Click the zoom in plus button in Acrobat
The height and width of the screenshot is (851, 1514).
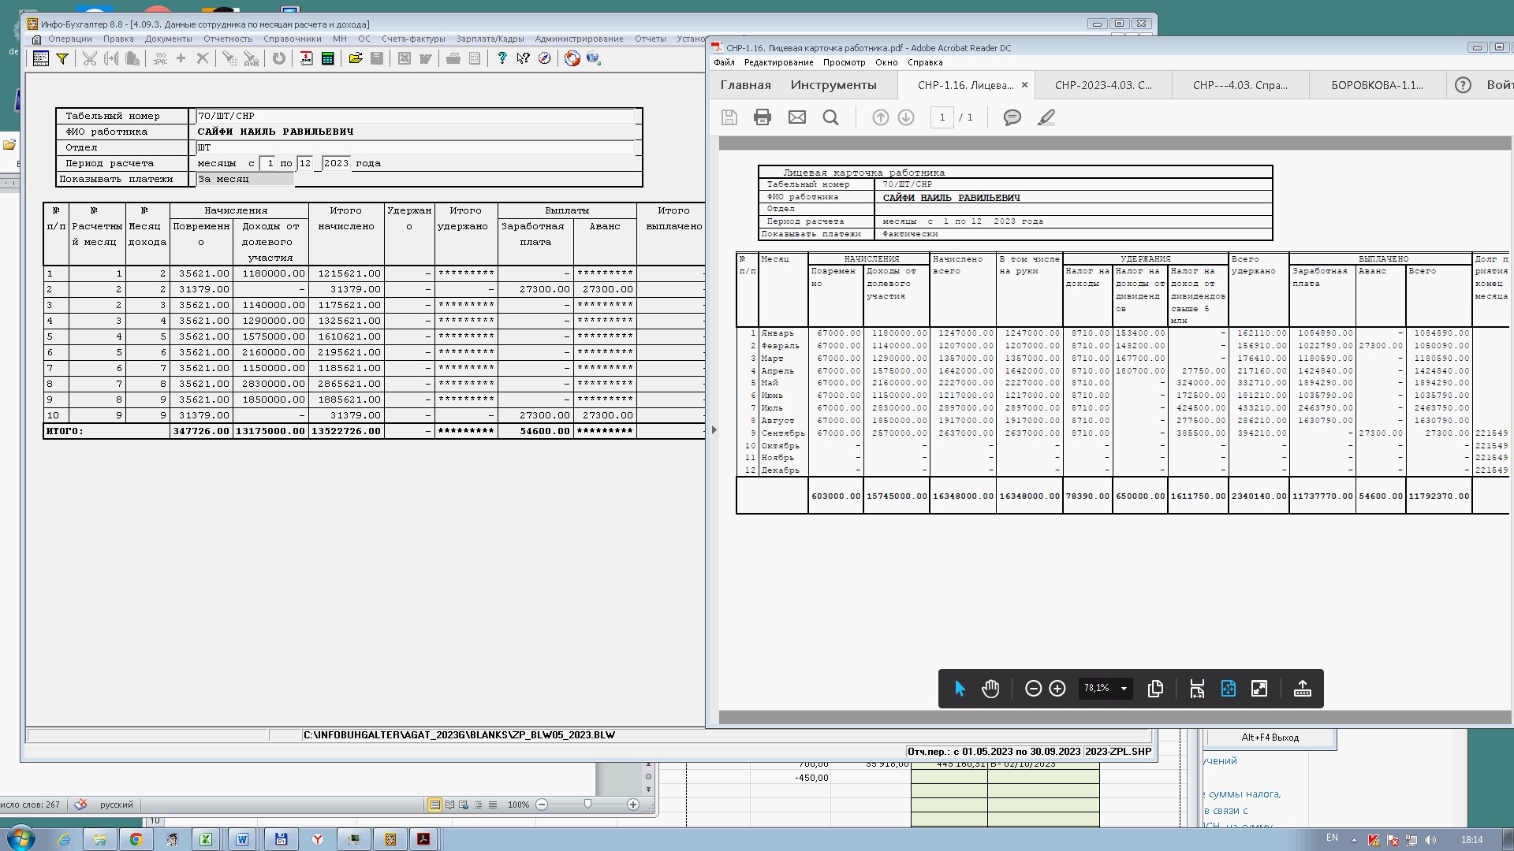[x=1057, y=689]
